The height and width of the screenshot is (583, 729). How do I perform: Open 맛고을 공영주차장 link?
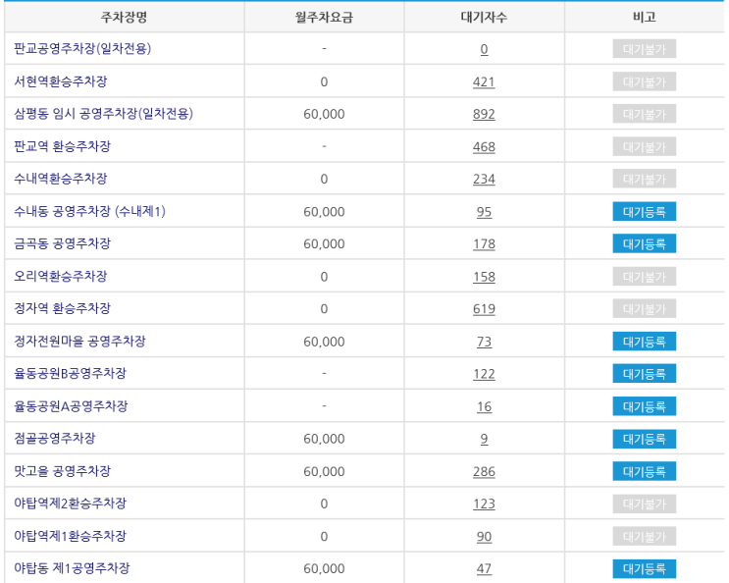coord(62,471)
